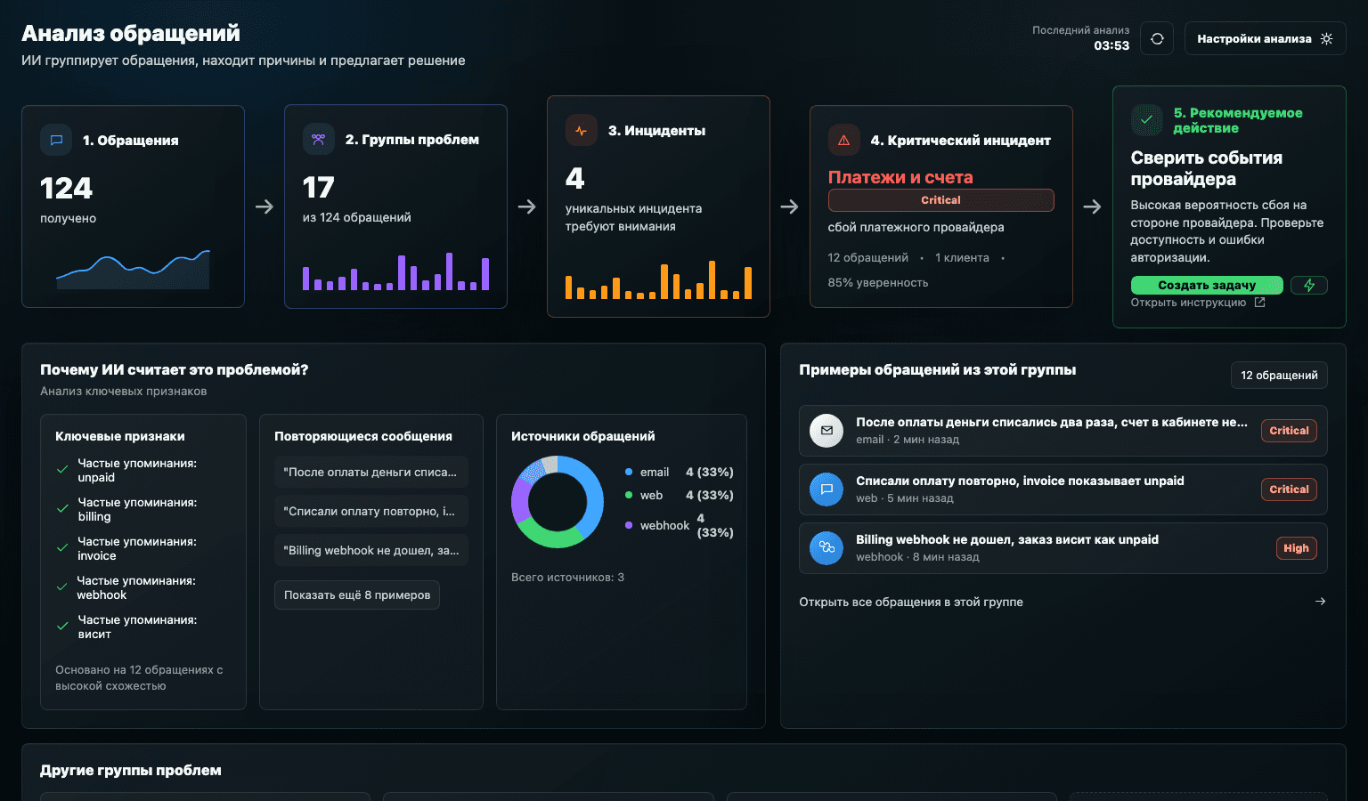Click the green checkmark recommended action icon

coord(1146,119)
